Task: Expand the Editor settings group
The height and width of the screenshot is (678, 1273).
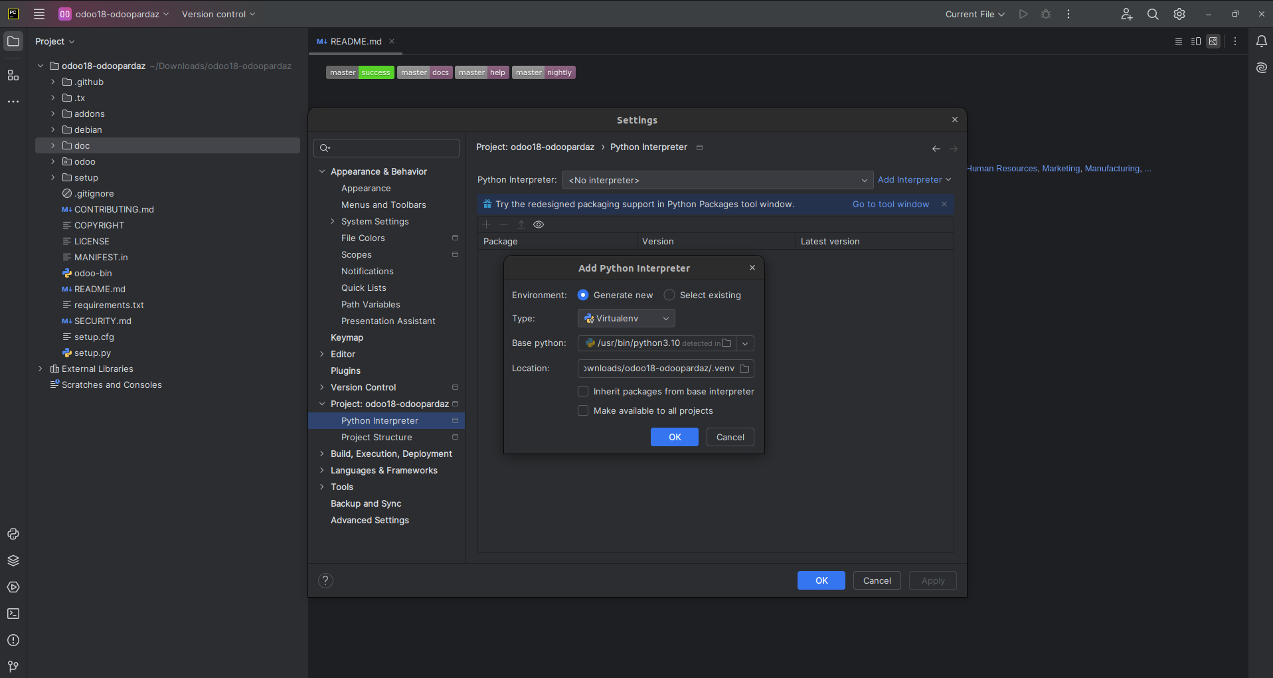Action: (x=322, y=354)
